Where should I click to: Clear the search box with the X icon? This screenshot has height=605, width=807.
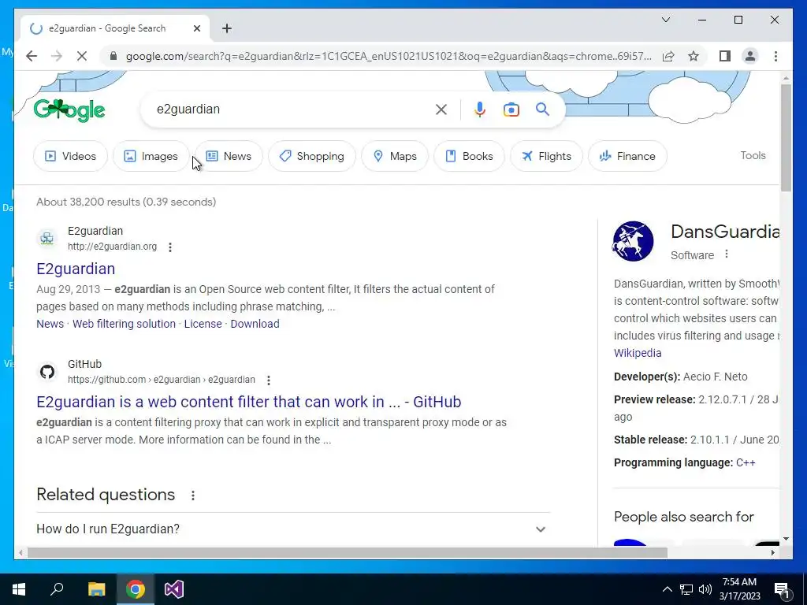click(x=441, y=109)
